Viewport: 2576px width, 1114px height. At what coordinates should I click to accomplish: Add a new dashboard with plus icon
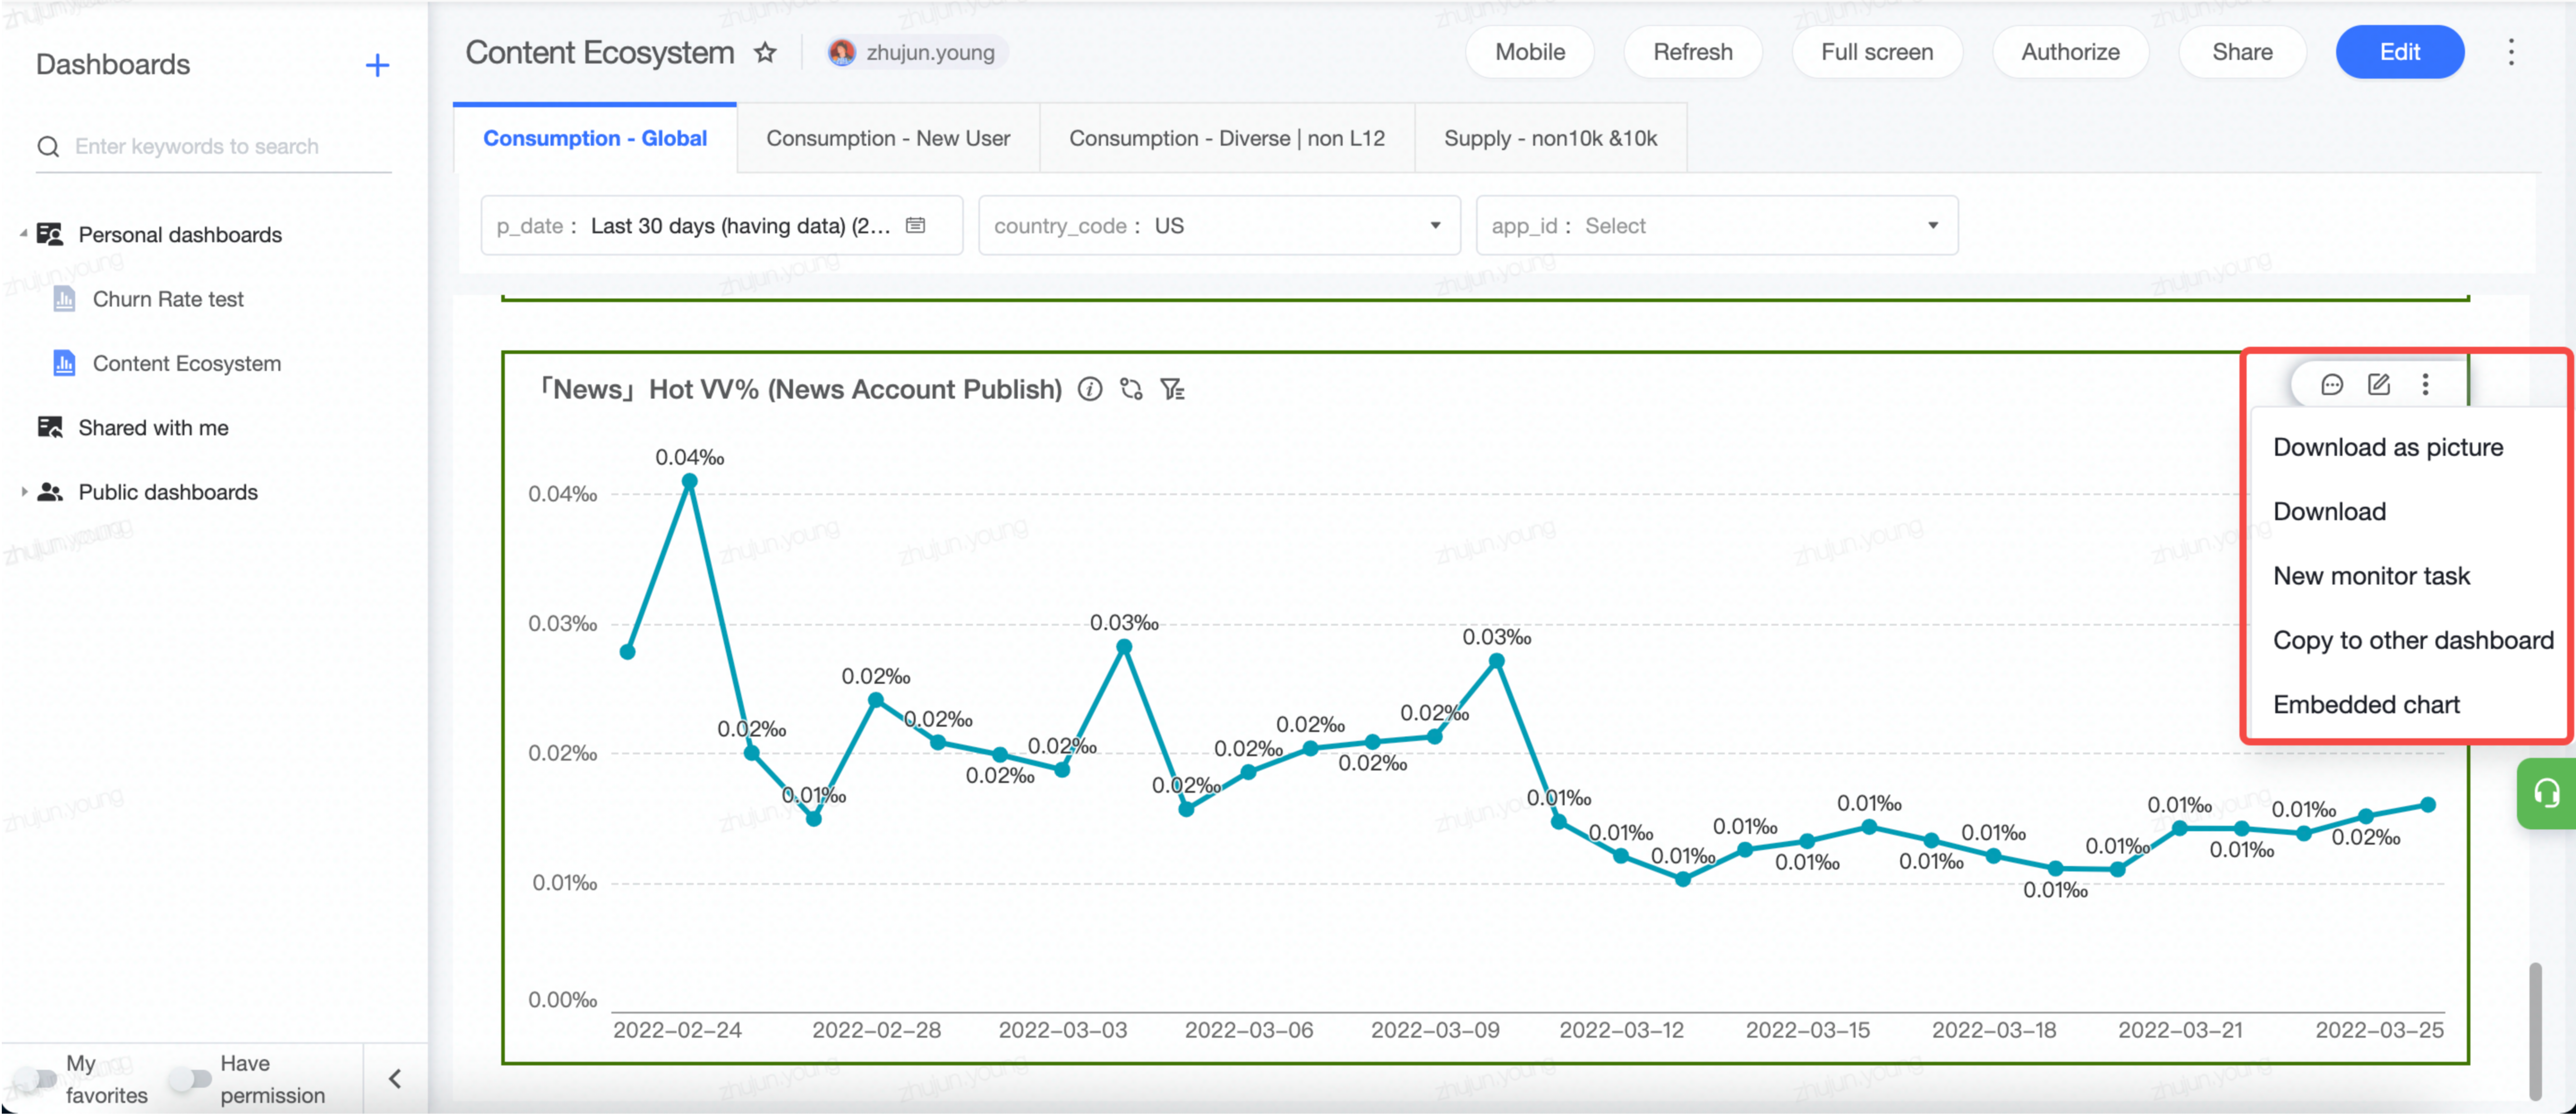(x=377, y=65)
